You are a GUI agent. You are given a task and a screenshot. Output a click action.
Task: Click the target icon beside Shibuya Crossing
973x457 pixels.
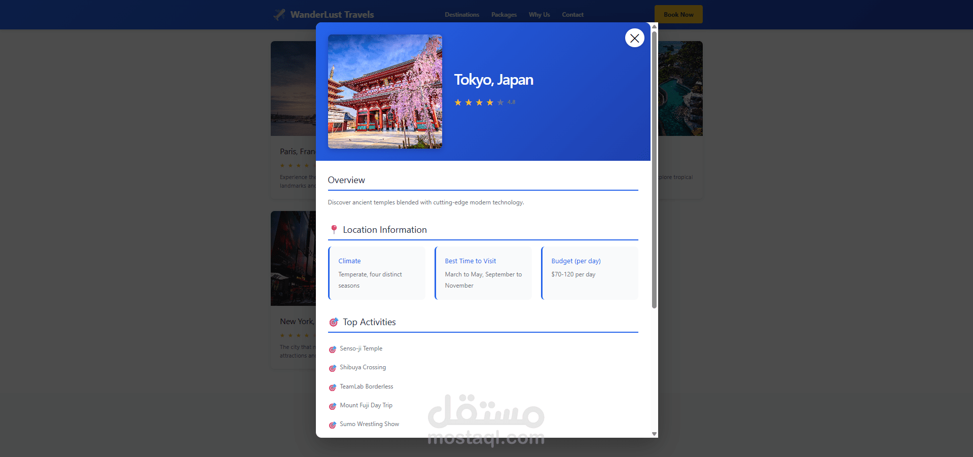point(333,368)
